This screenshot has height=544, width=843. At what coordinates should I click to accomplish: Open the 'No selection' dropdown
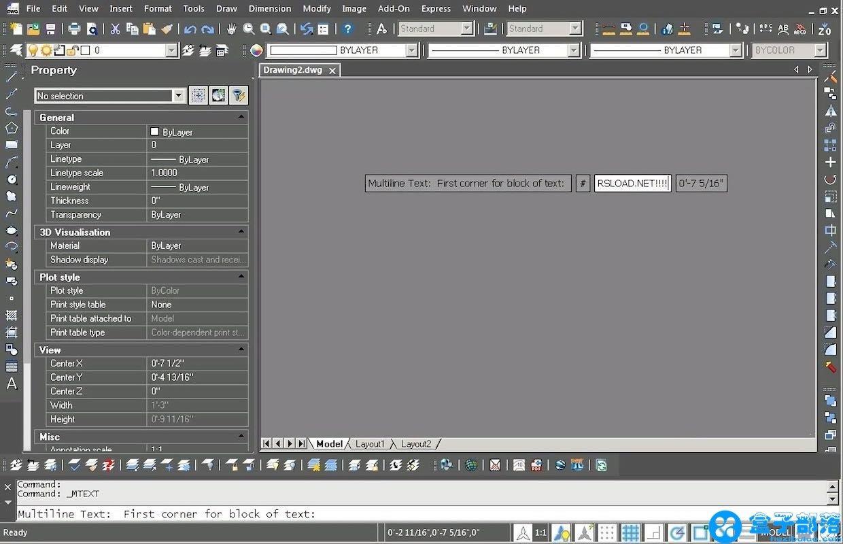[179, 96]
